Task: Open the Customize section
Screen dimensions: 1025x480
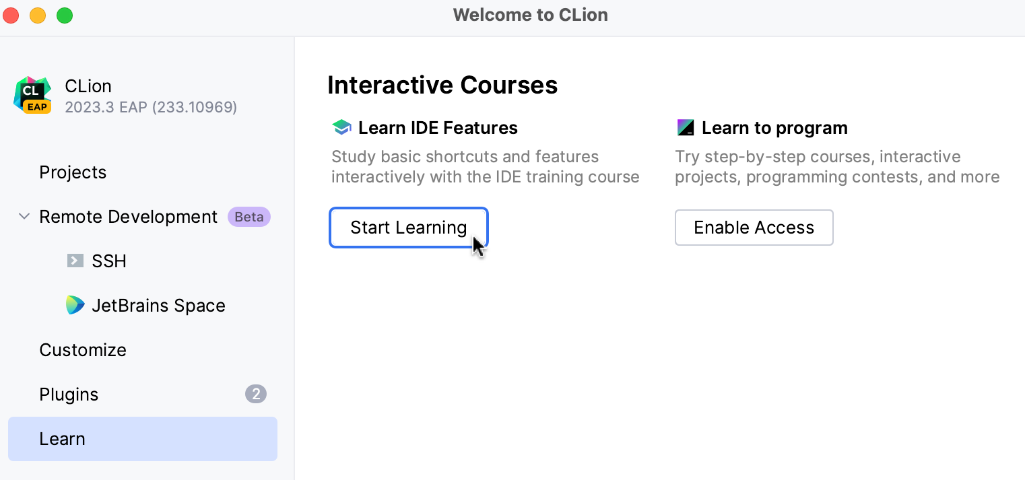Action: pos(83,349)
